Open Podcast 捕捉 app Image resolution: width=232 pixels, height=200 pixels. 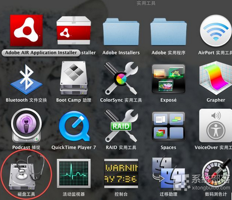26,125
